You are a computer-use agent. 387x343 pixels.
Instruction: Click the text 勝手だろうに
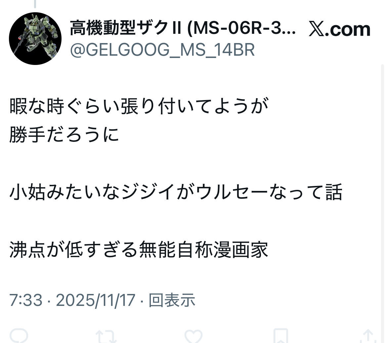(64, 135)
